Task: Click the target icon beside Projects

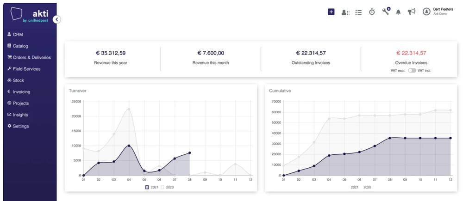Action: (9, 103)
